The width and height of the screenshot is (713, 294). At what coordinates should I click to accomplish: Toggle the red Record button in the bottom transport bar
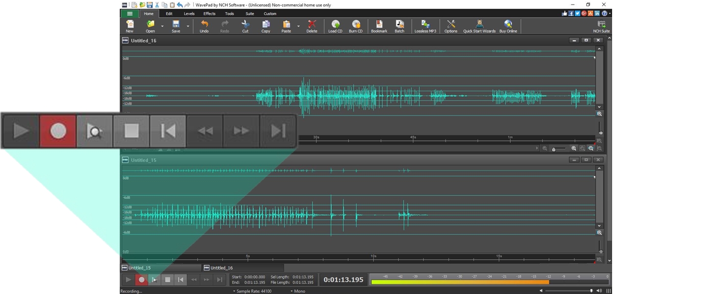pyautogui.click(x=142, y=279)
